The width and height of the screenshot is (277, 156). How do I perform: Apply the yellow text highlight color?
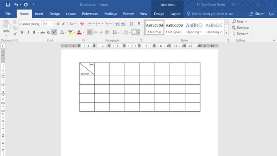70,32
